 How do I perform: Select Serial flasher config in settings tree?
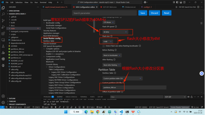[x=52, y=38]
